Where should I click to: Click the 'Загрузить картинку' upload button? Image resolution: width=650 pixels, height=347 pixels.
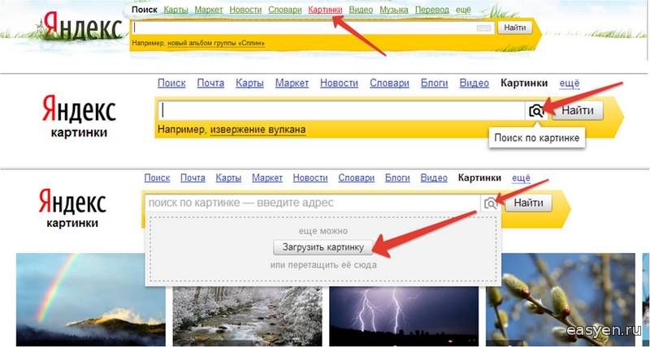click(323, 247)
